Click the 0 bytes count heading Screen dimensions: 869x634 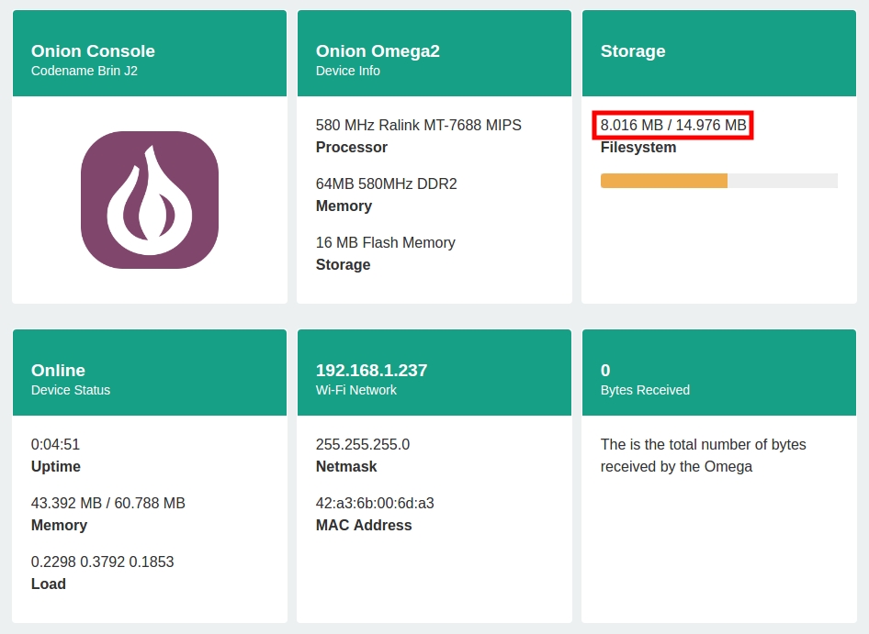point(605,371)
